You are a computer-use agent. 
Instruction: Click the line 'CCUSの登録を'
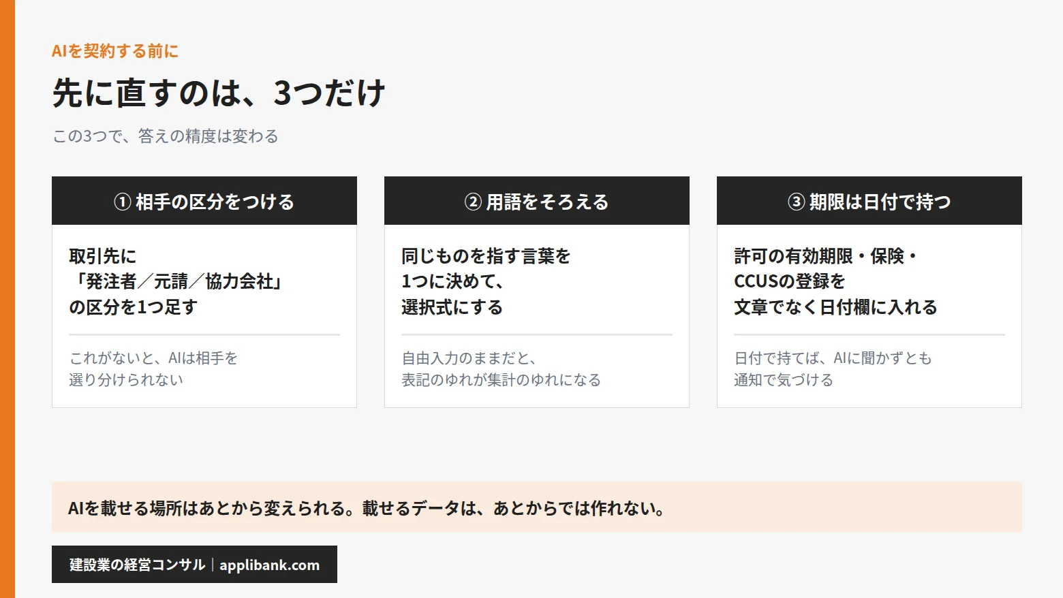pyautogui.click(x=790, y=281)
